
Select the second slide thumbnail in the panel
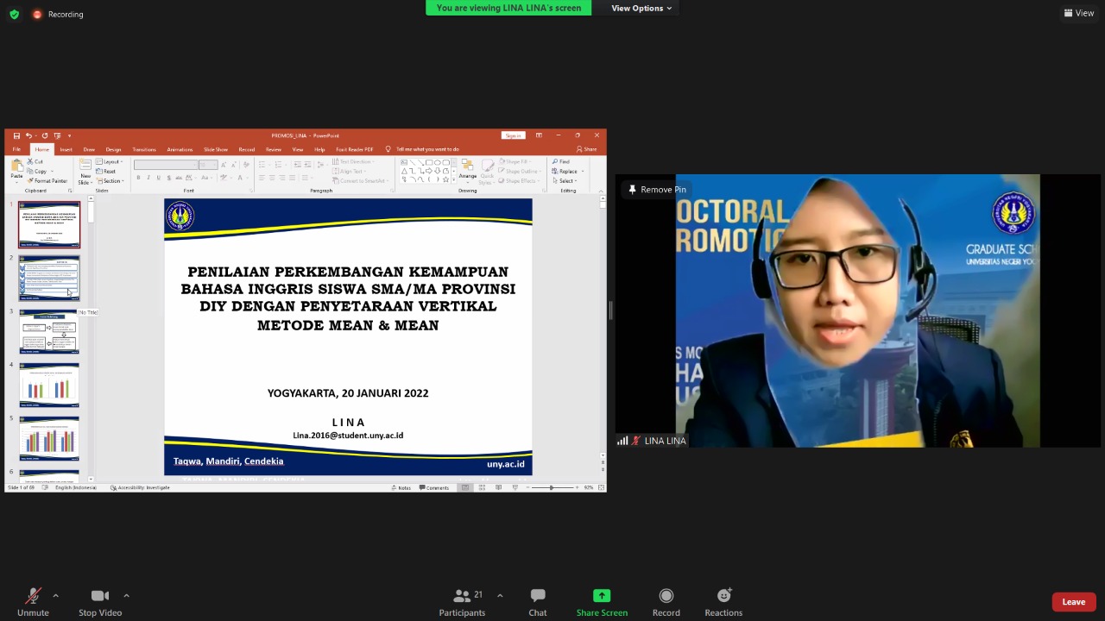click(49, 278)
